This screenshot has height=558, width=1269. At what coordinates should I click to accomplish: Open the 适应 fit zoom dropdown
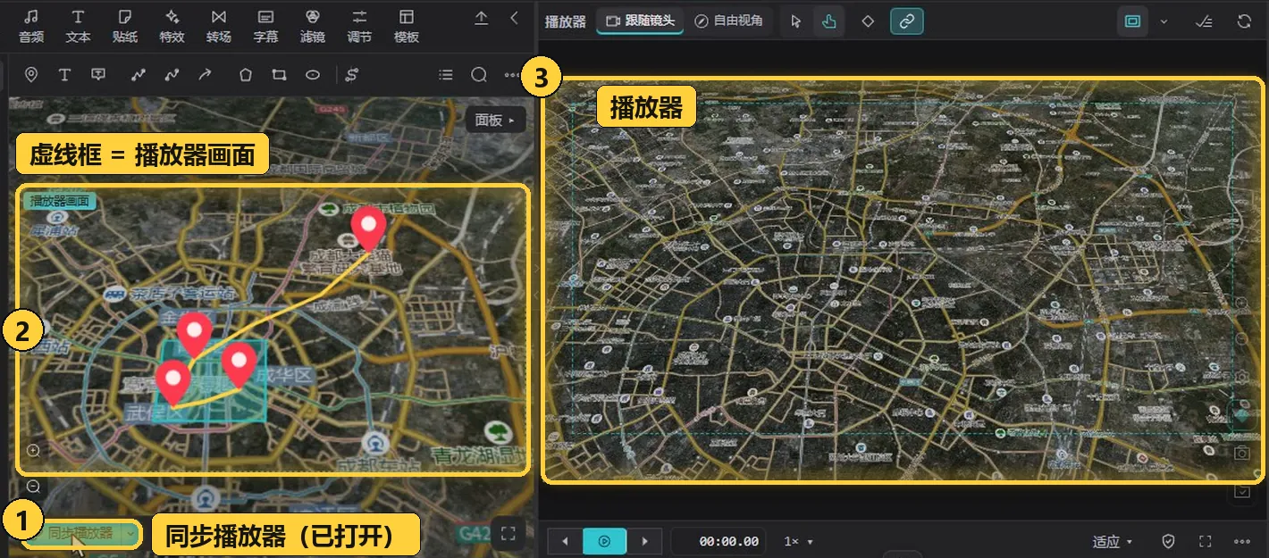point(1113,541)
